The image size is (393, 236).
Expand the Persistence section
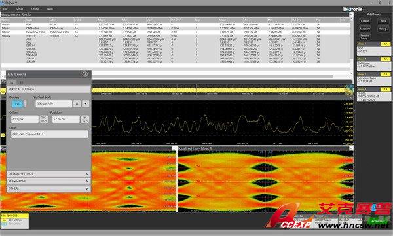(x=48, y=181)
